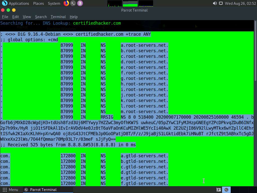Click f.root-servers.net. entry
Screen dimensions: 257x193
tap(144, 73)
